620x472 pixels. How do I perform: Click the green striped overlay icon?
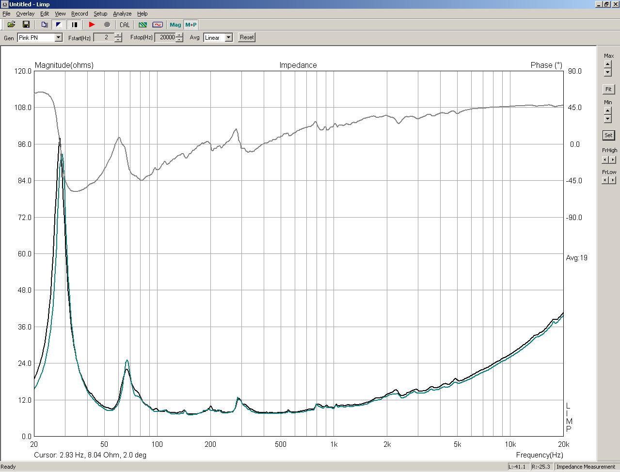coord(143,25)
